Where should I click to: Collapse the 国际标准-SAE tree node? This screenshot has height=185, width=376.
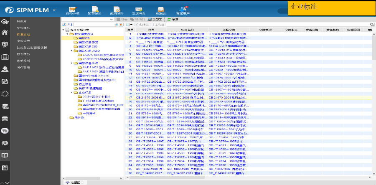coord(71,63)
